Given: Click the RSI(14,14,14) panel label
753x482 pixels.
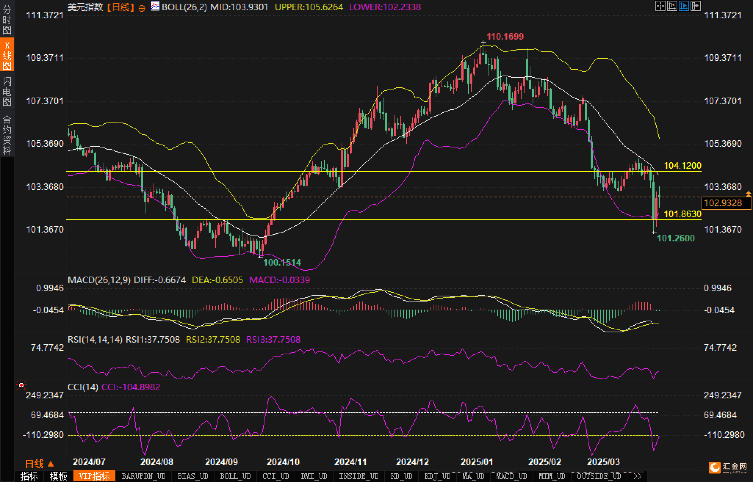Looking at the screenshot, I should 95,339.
